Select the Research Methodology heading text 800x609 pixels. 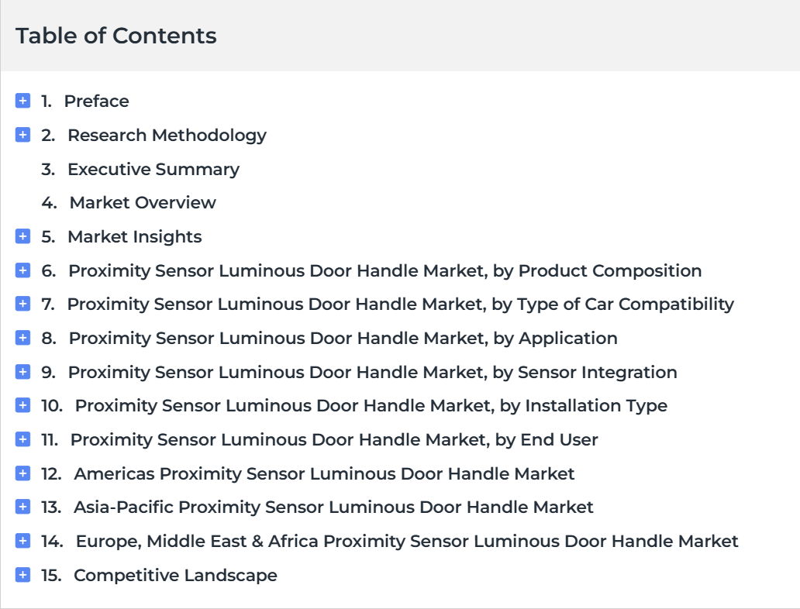[x=167, y=135]
